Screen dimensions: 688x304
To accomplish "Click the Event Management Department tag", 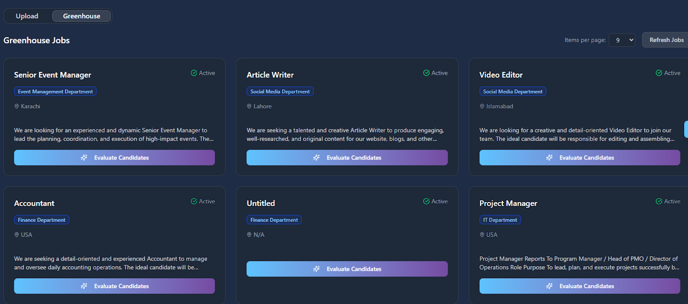I will coord(55,92).
